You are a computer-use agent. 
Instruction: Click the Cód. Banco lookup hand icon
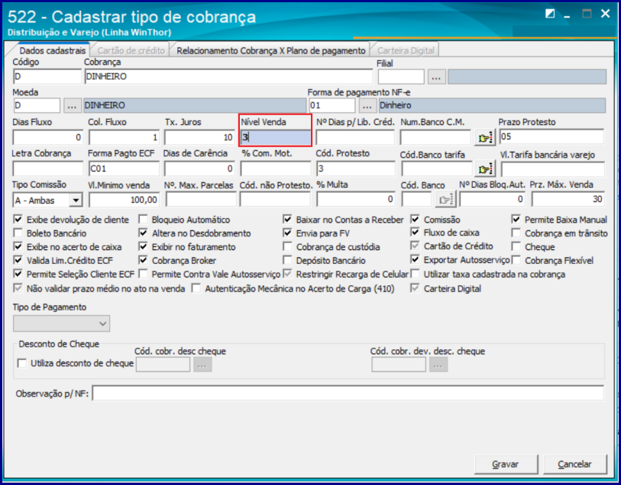tap(445, 200)
